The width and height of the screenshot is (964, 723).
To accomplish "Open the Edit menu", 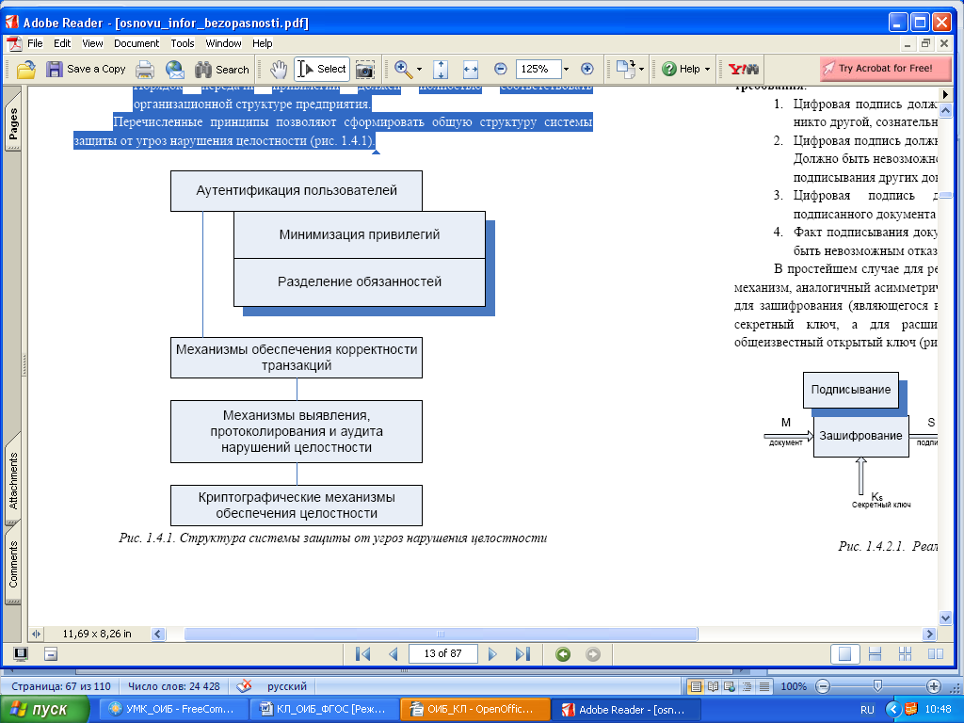I will pyautogui.click(x=62, y=43).
